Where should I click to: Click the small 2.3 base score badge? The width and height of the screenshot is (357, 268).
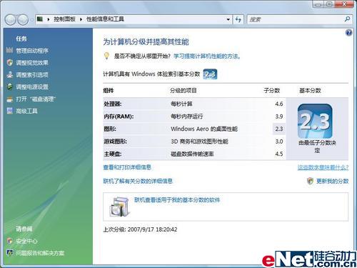point(210,74)
